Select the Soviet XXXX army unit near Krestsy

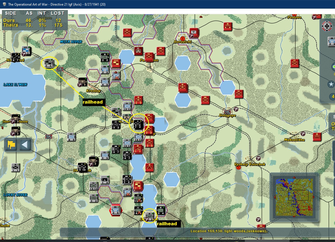[116, 63]
